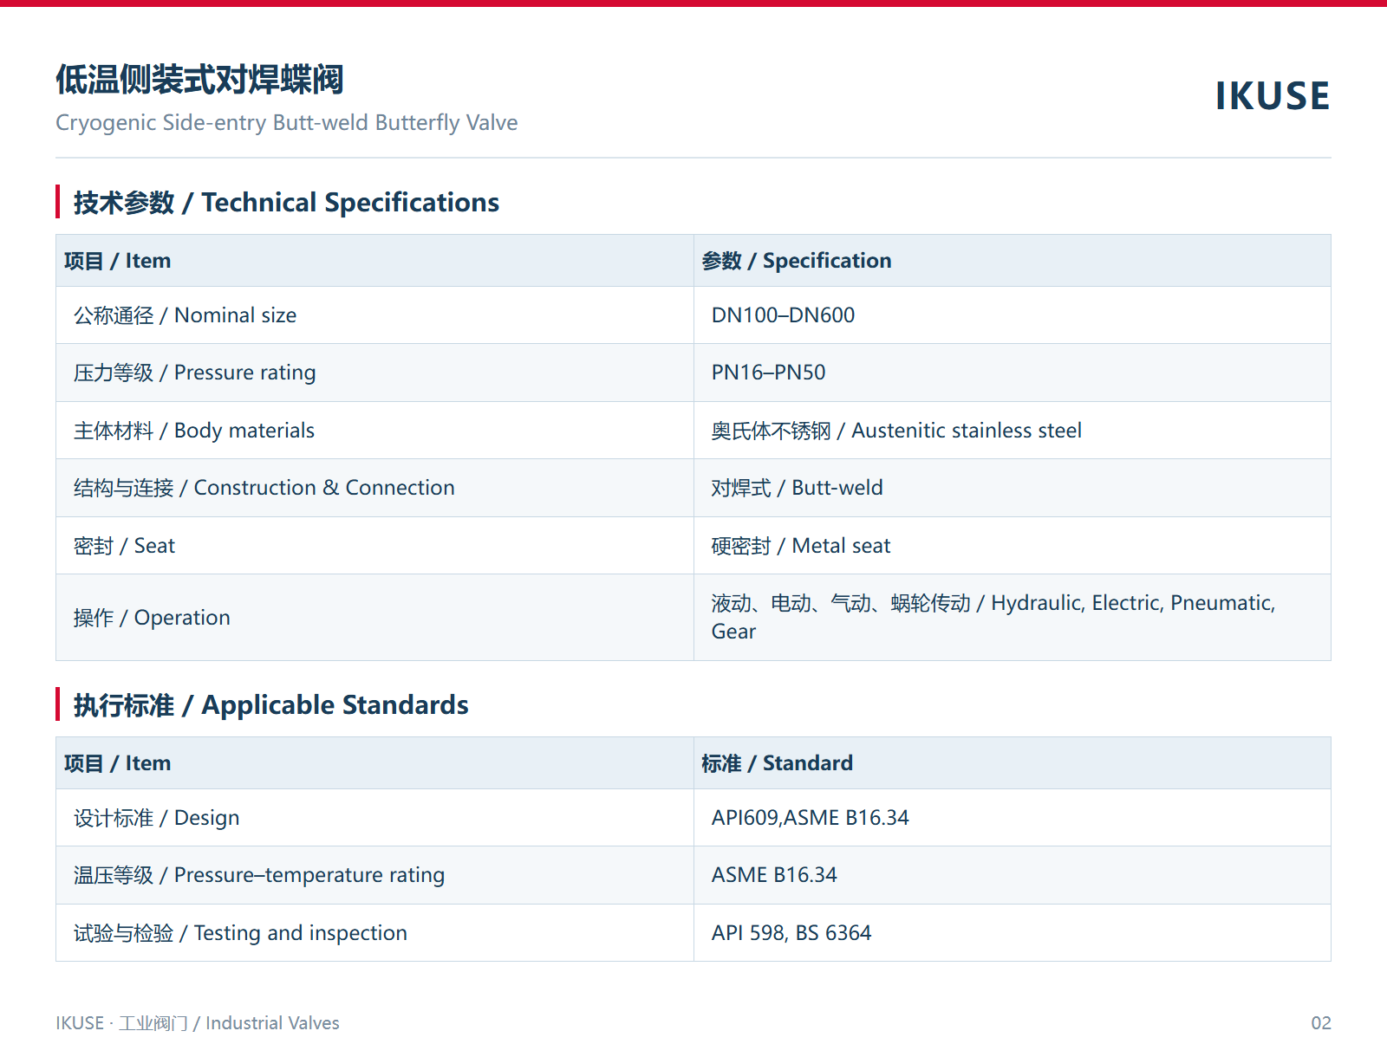1387x1057 pixels.
Task: Click the Nominal size row label
Action: tap(186, 315)
